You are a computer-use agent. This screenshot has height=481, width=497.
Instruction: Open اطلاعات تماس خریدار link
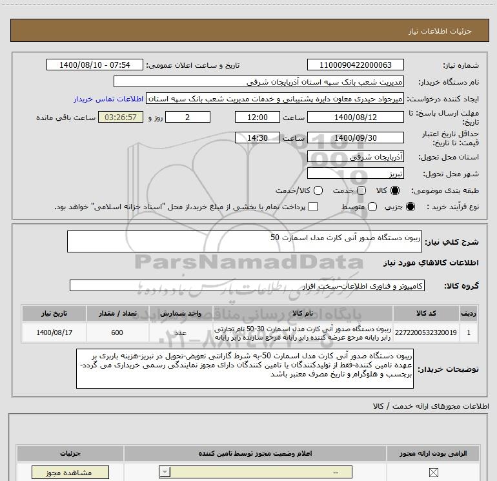point(108,99)
